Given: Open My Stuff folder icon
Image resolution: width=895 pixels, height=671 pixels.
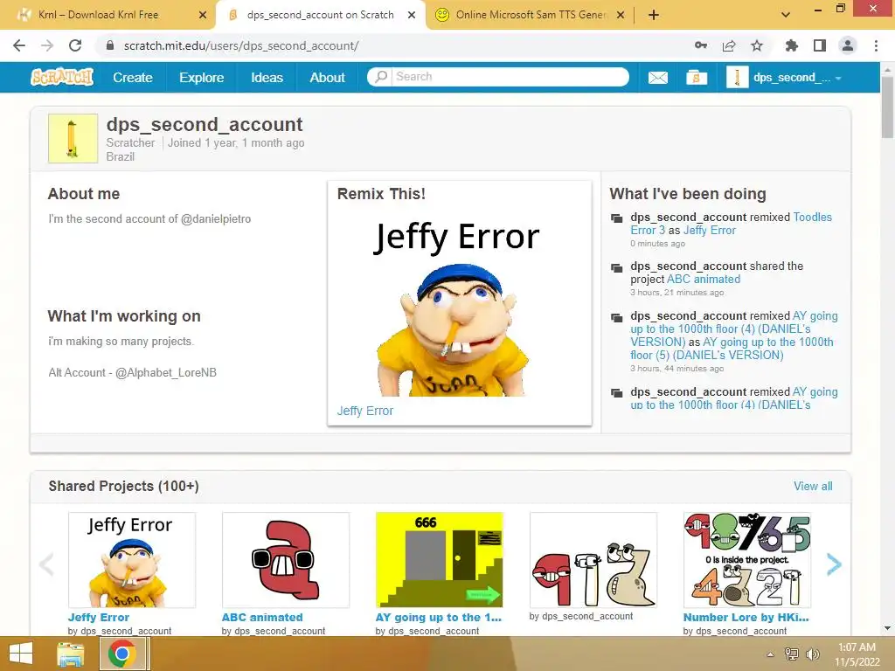Looking at the screenshot, I should pyautogui.click(x=697, y=78).
